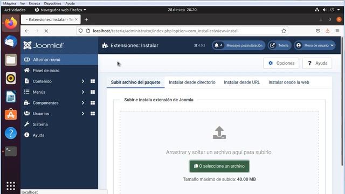This screenshot has width=345, height=194.
Task: Click the browser back arrow
Action: 27,31
